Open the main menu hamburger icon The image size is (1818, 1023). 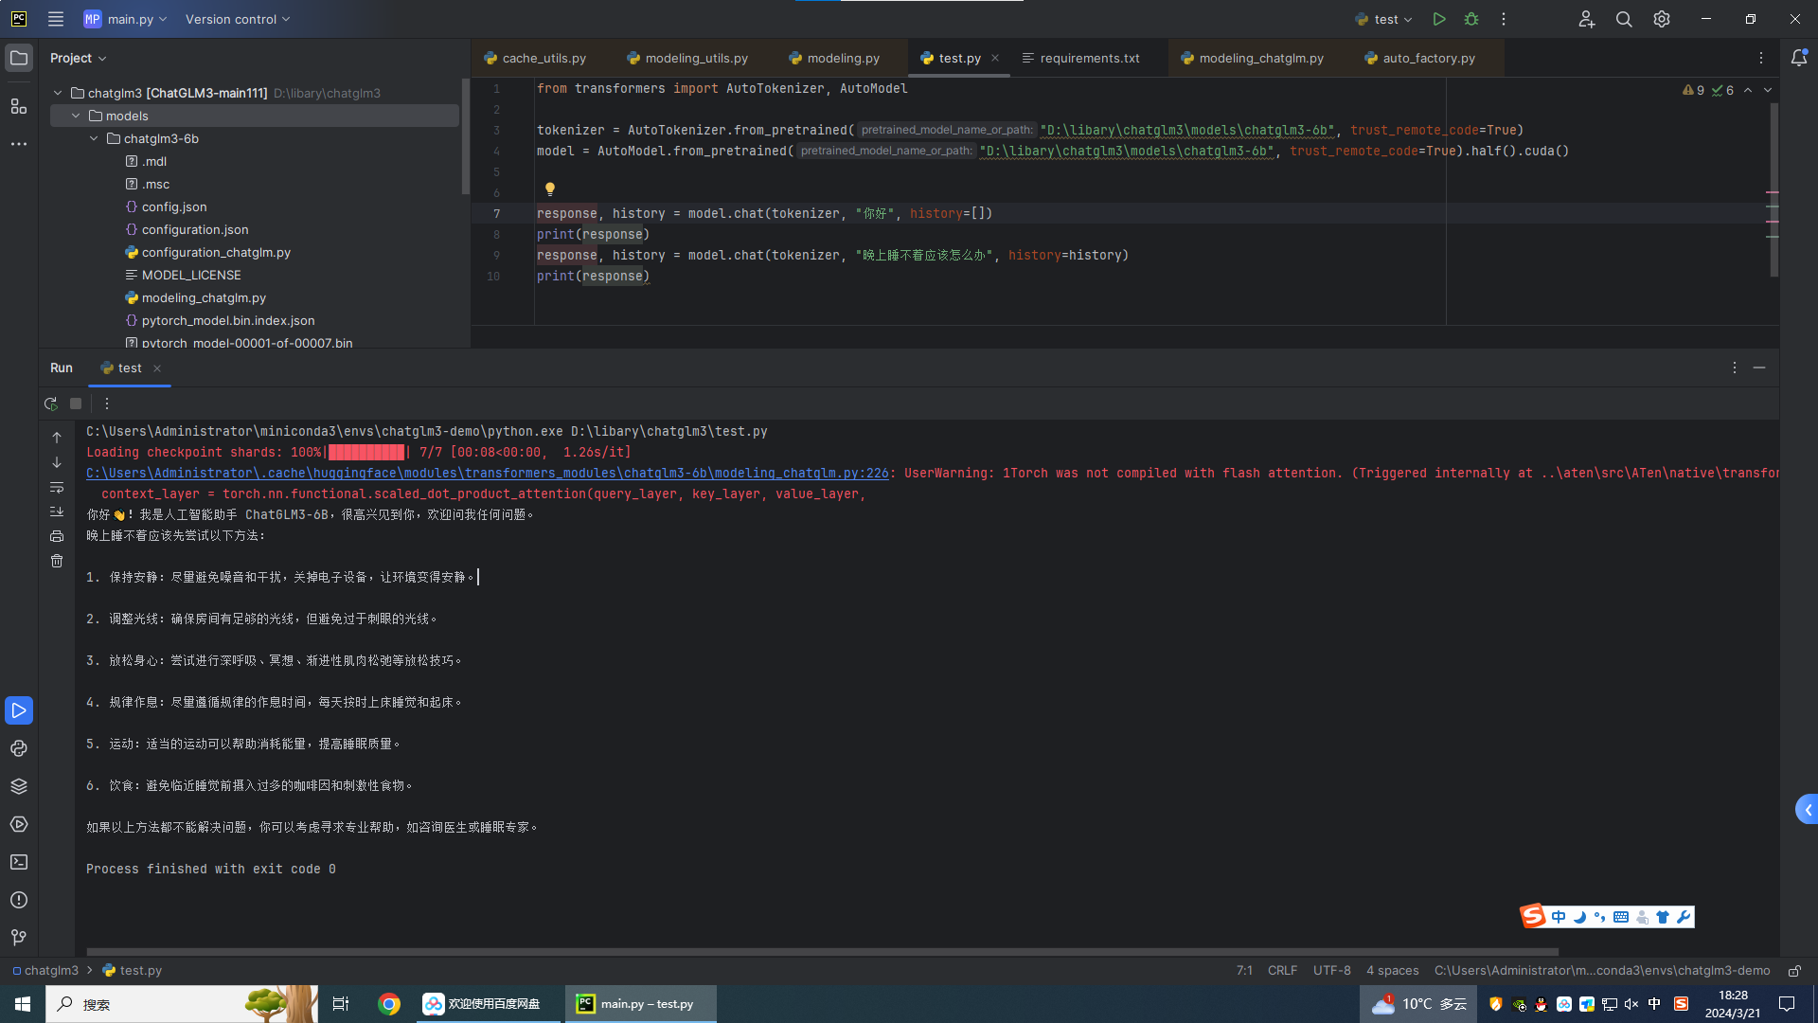[x=56, y=19]
